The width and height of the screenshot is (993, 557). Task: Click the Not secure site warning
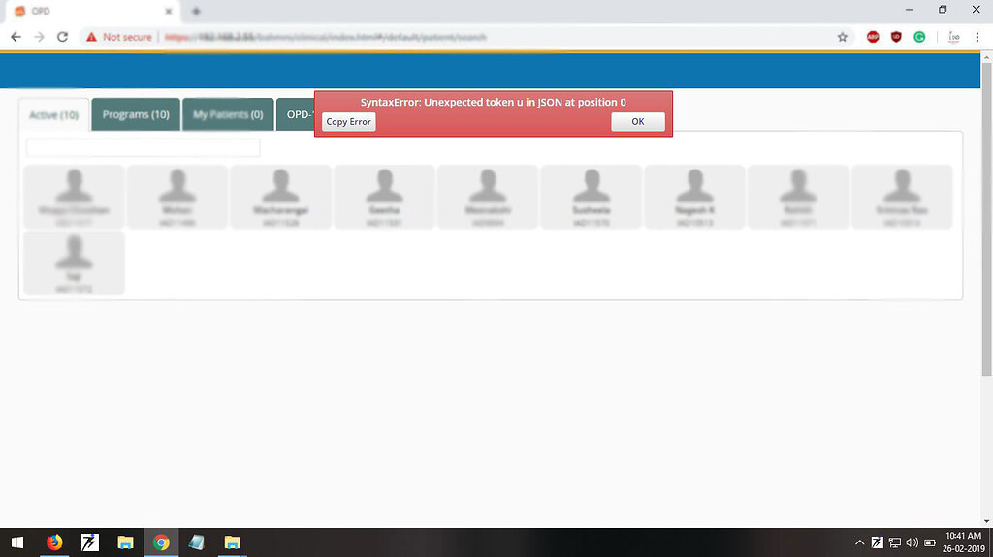(x=118, y=37)
